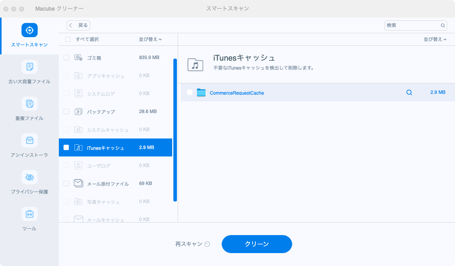Click the クリーン button

tap(257, 244)
